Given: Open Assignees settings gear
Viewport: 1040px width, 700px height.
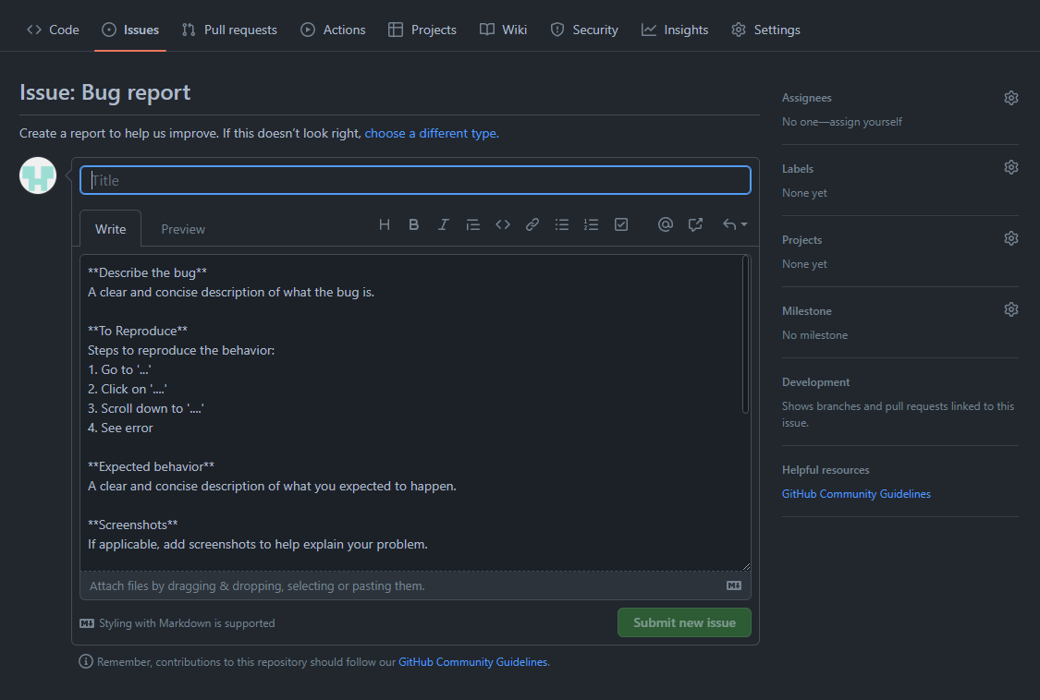Looking at the screenshot, I should [1010, 98].
